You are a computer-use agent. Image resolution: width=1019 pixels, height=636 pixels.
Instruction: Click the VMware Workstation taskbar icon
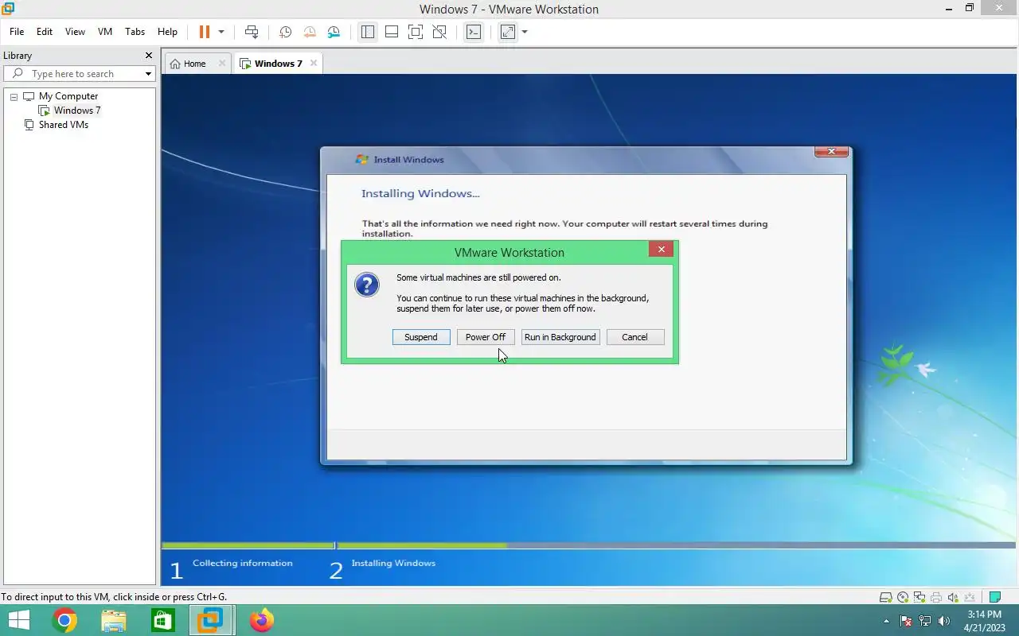tap(211, 620)
